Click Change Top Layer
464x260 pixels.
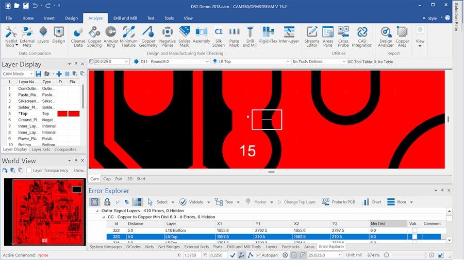pos(296,202)
